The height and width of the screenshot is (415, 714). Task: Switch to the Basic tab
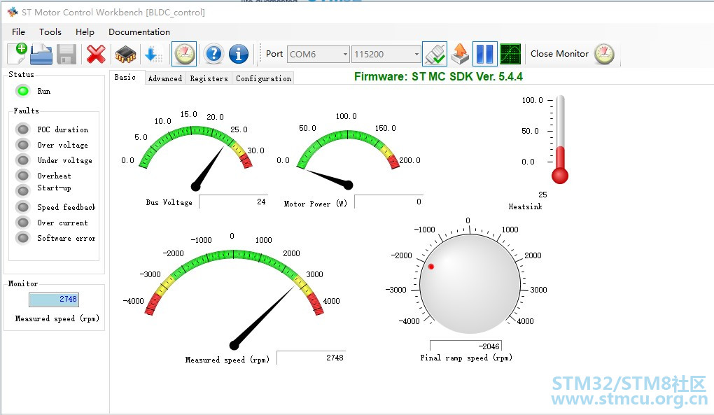tap(125, 78)
